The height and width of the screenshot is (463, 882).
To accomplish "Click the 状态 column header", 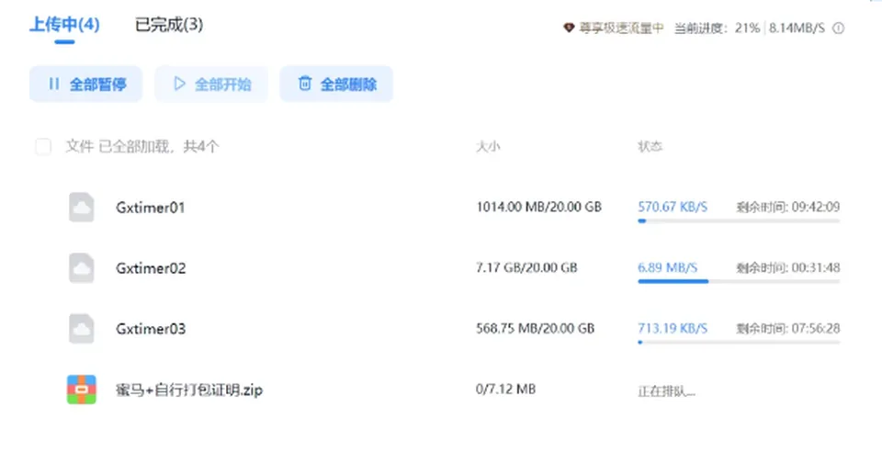I will point(650,147).
